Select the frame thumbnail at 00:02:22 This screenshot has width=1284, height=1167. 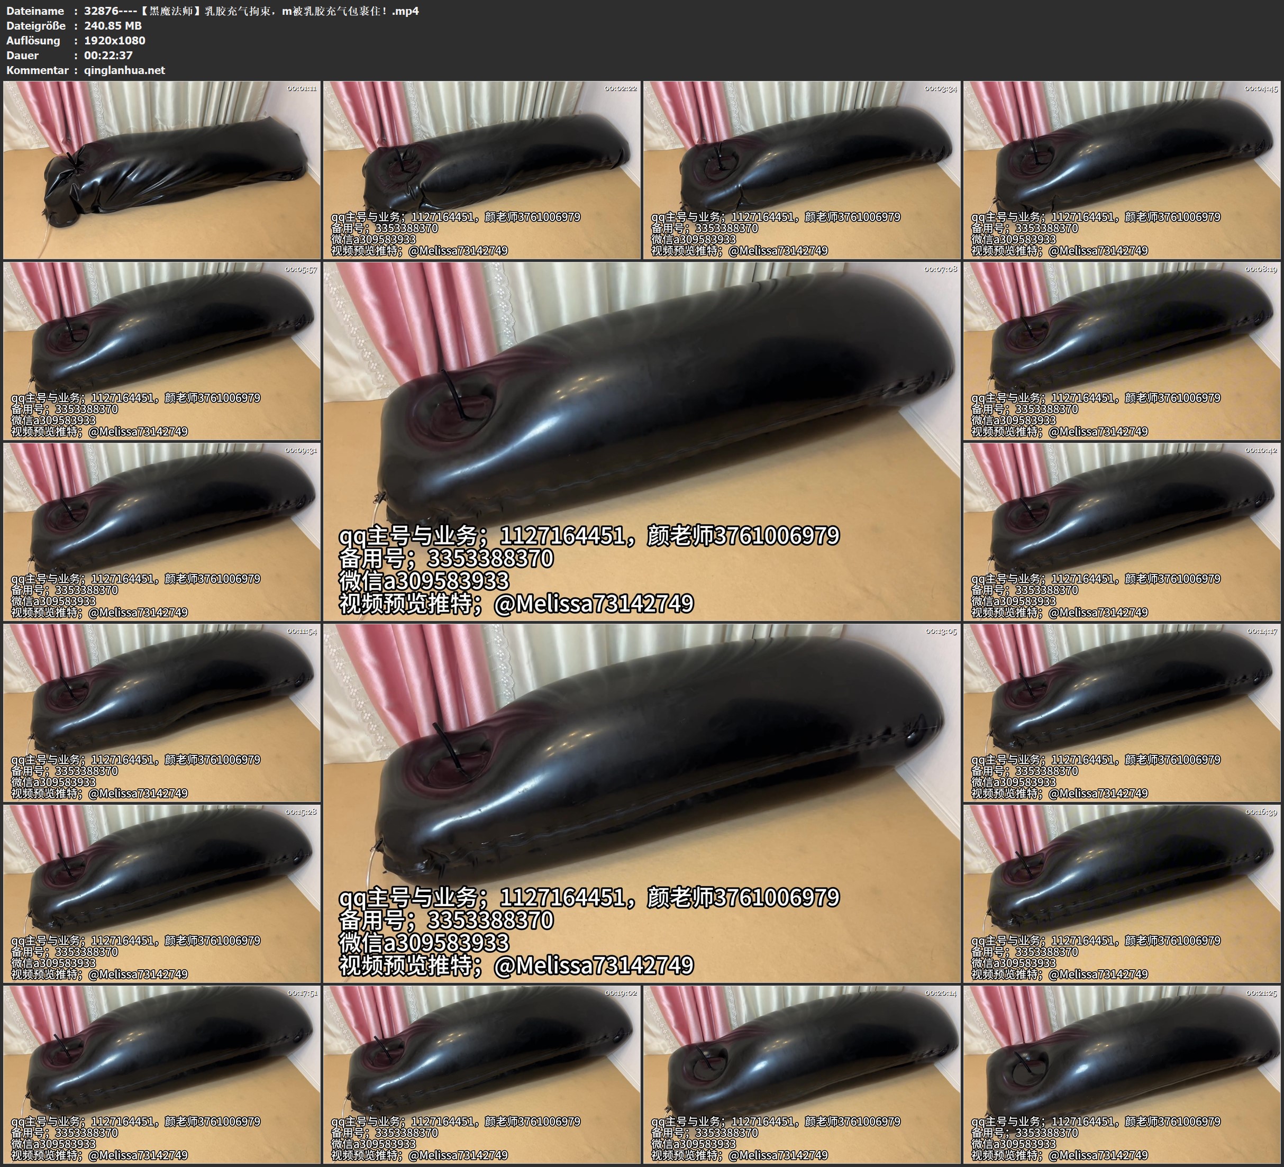click(x=481, y=170)
